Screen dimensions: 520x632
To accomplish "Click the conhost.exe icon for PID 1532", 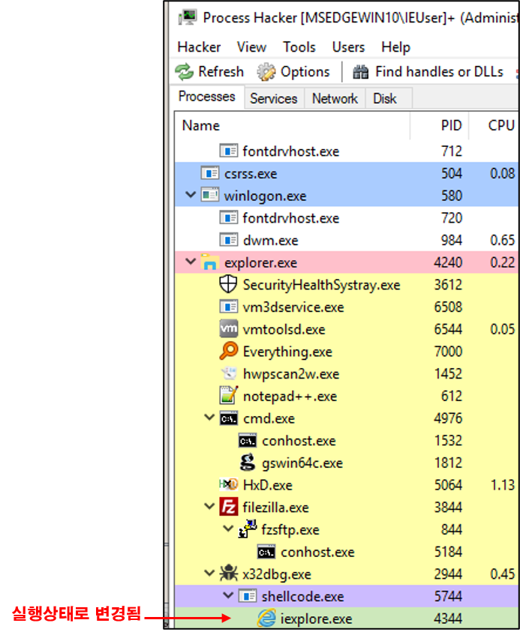I will 248,441.
